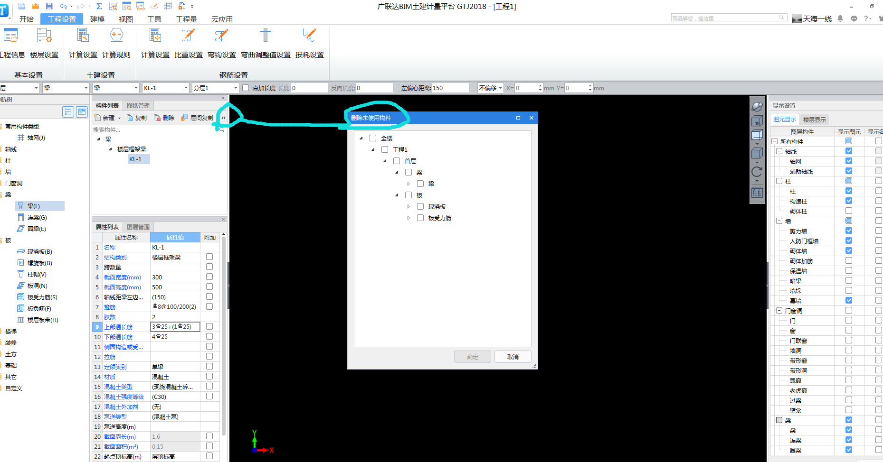Click the sum (Σ) calculate icon
This screenshot has height=462, width=883.
pos(99,6)
